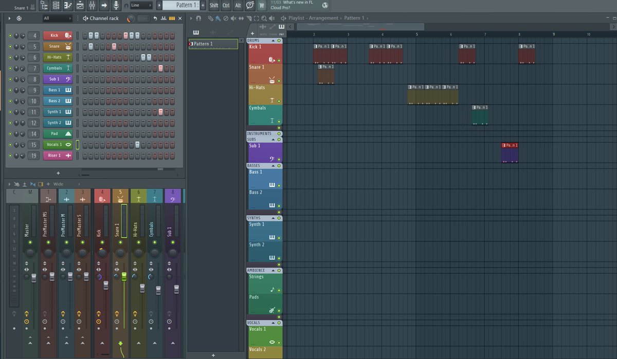617x359 pixels.
Task: Click the Channel rack swing knob
Action: [x=131, y=18]
